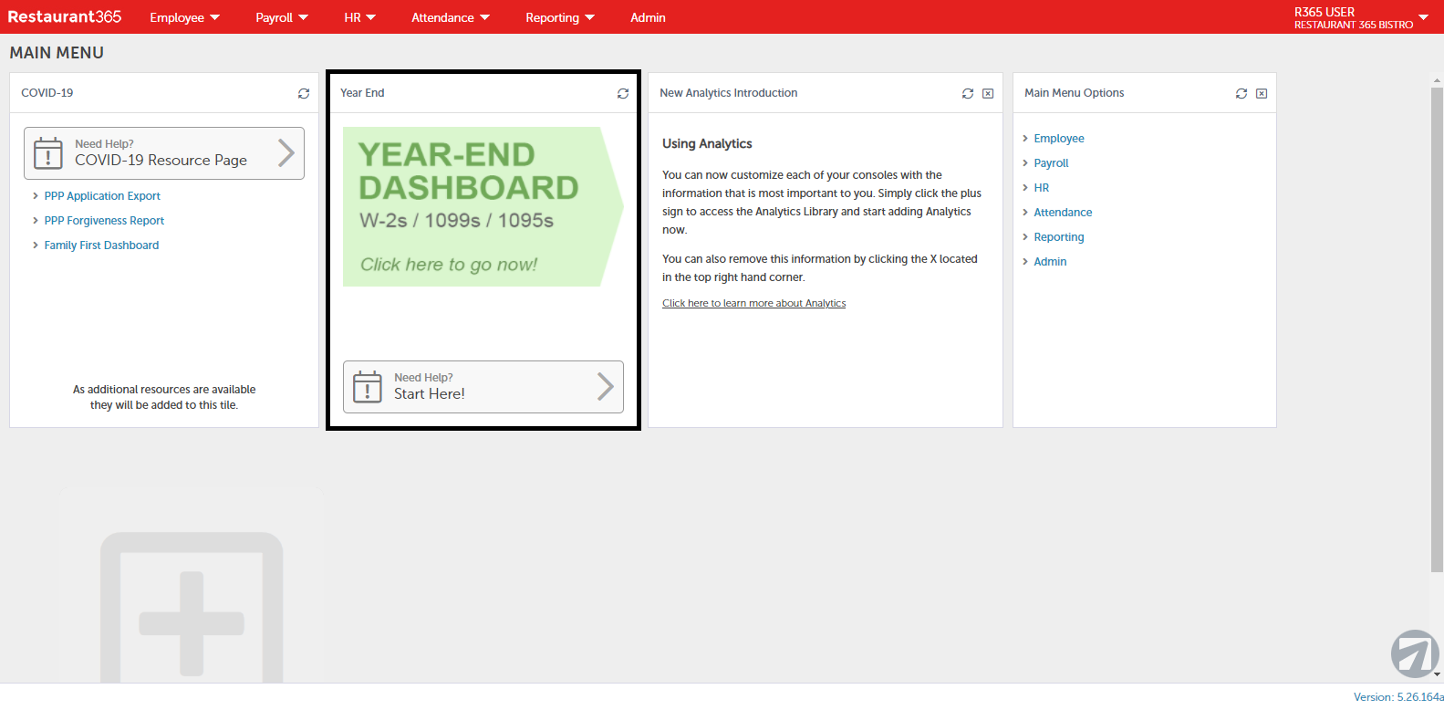Close the New Analytics Introduction tile
The image size is (1444, 710).
(988, 93)
